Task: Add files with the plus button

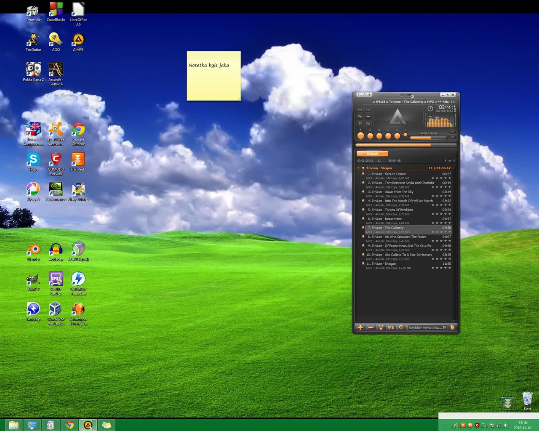Action: [360, 327]
